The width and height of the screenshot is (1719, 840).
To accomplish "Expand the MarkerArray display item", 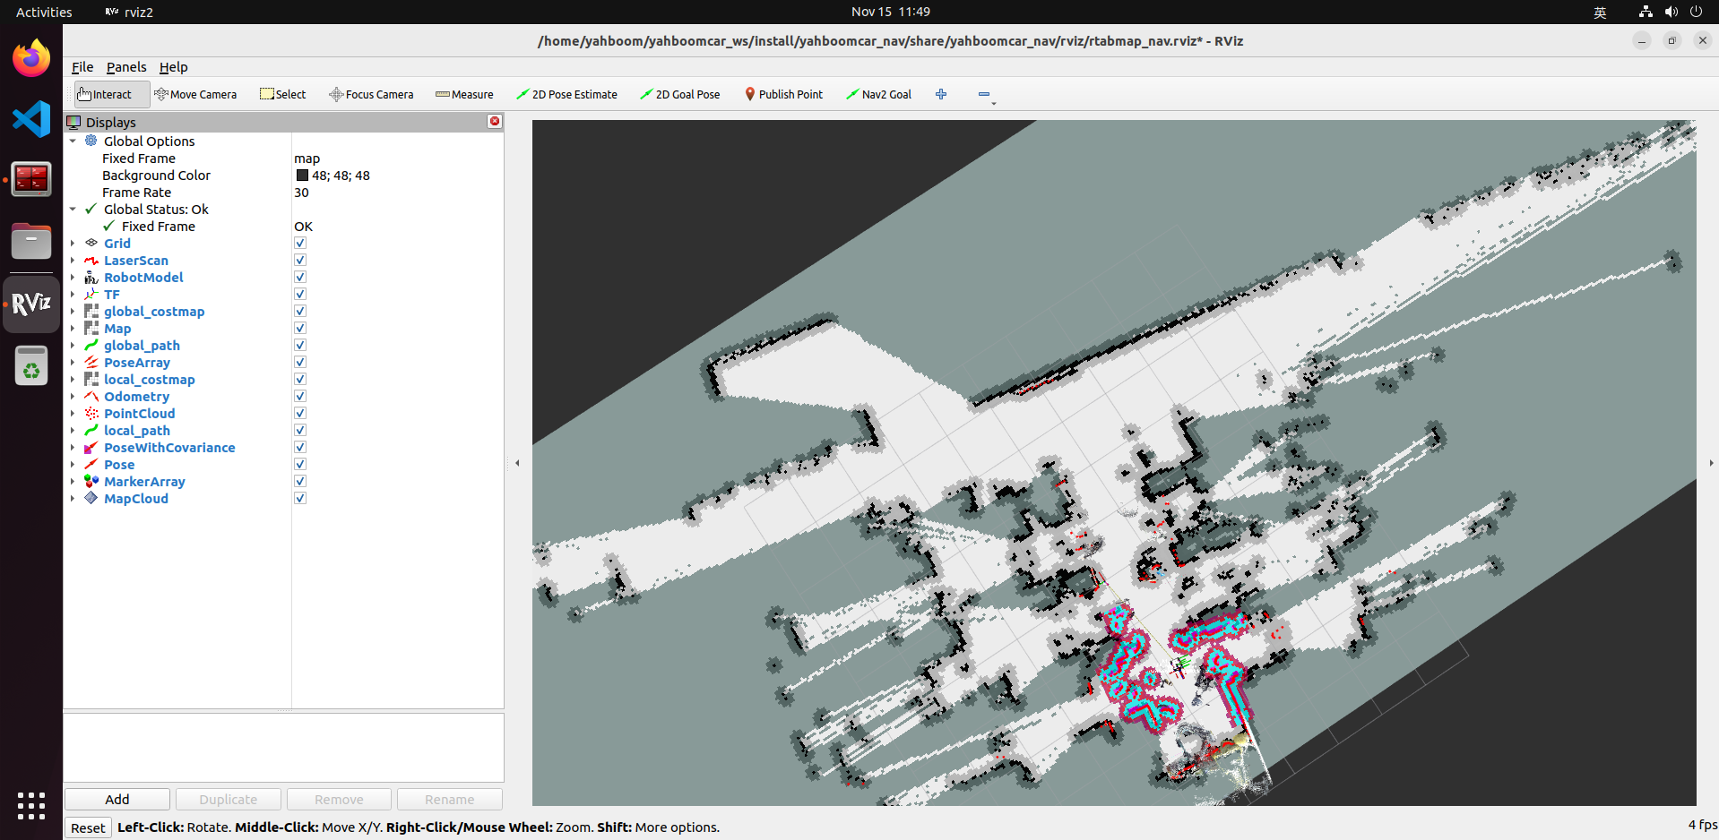I will pos(73,481).
